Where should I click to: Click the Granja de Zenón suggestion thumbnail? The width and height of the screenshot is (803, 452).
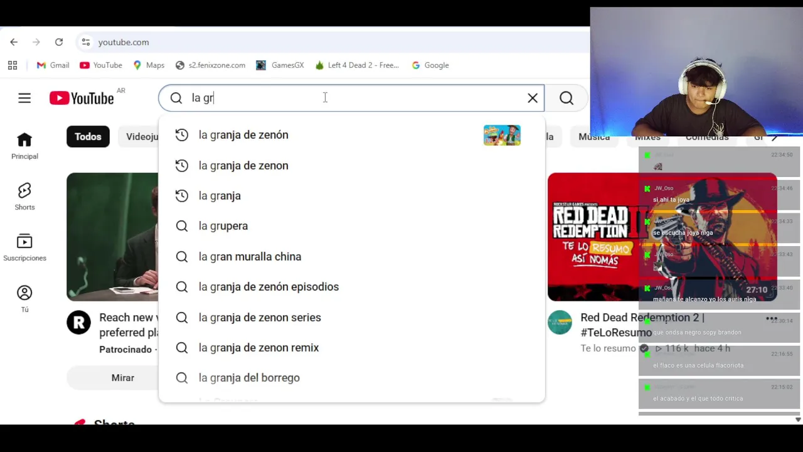point(502,135)
